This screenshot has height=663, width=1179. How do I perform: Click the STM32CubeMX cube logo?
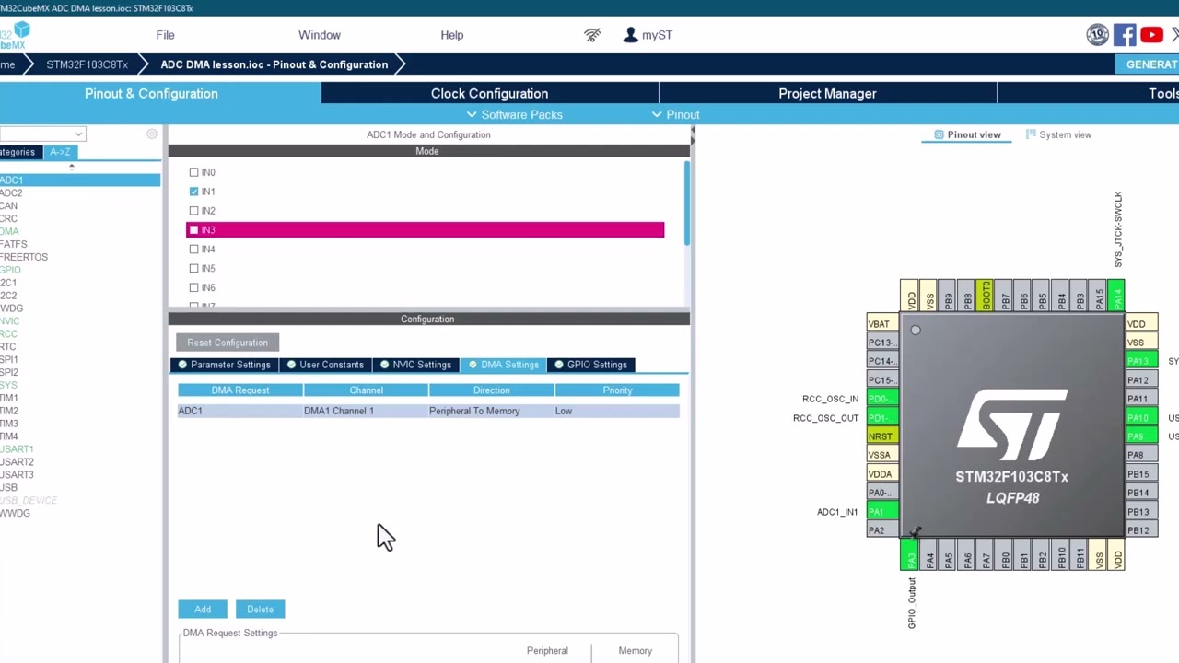(x=17, y=36)
